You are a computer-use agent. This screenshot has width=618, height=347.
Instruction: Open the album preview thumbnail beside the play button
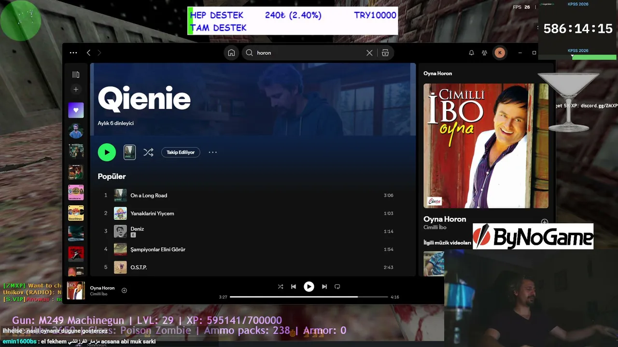click(x=129, y=152)
